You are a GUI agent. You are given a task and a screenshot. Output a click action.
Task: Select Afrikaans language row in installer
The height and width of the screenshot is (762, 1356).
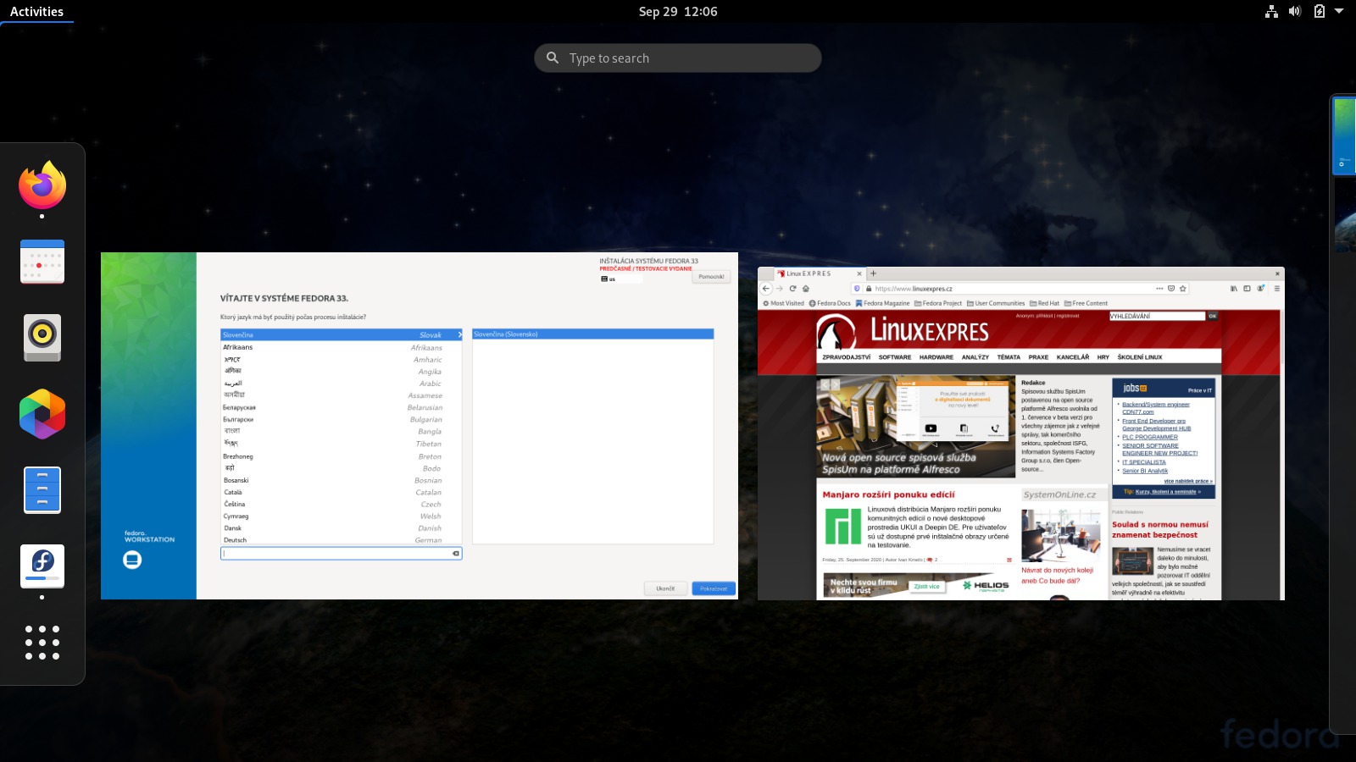coord(341,347)
